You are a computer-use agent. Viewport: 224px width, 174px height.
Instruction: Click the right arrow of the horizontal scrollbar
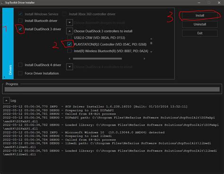(x=144, y=59)
